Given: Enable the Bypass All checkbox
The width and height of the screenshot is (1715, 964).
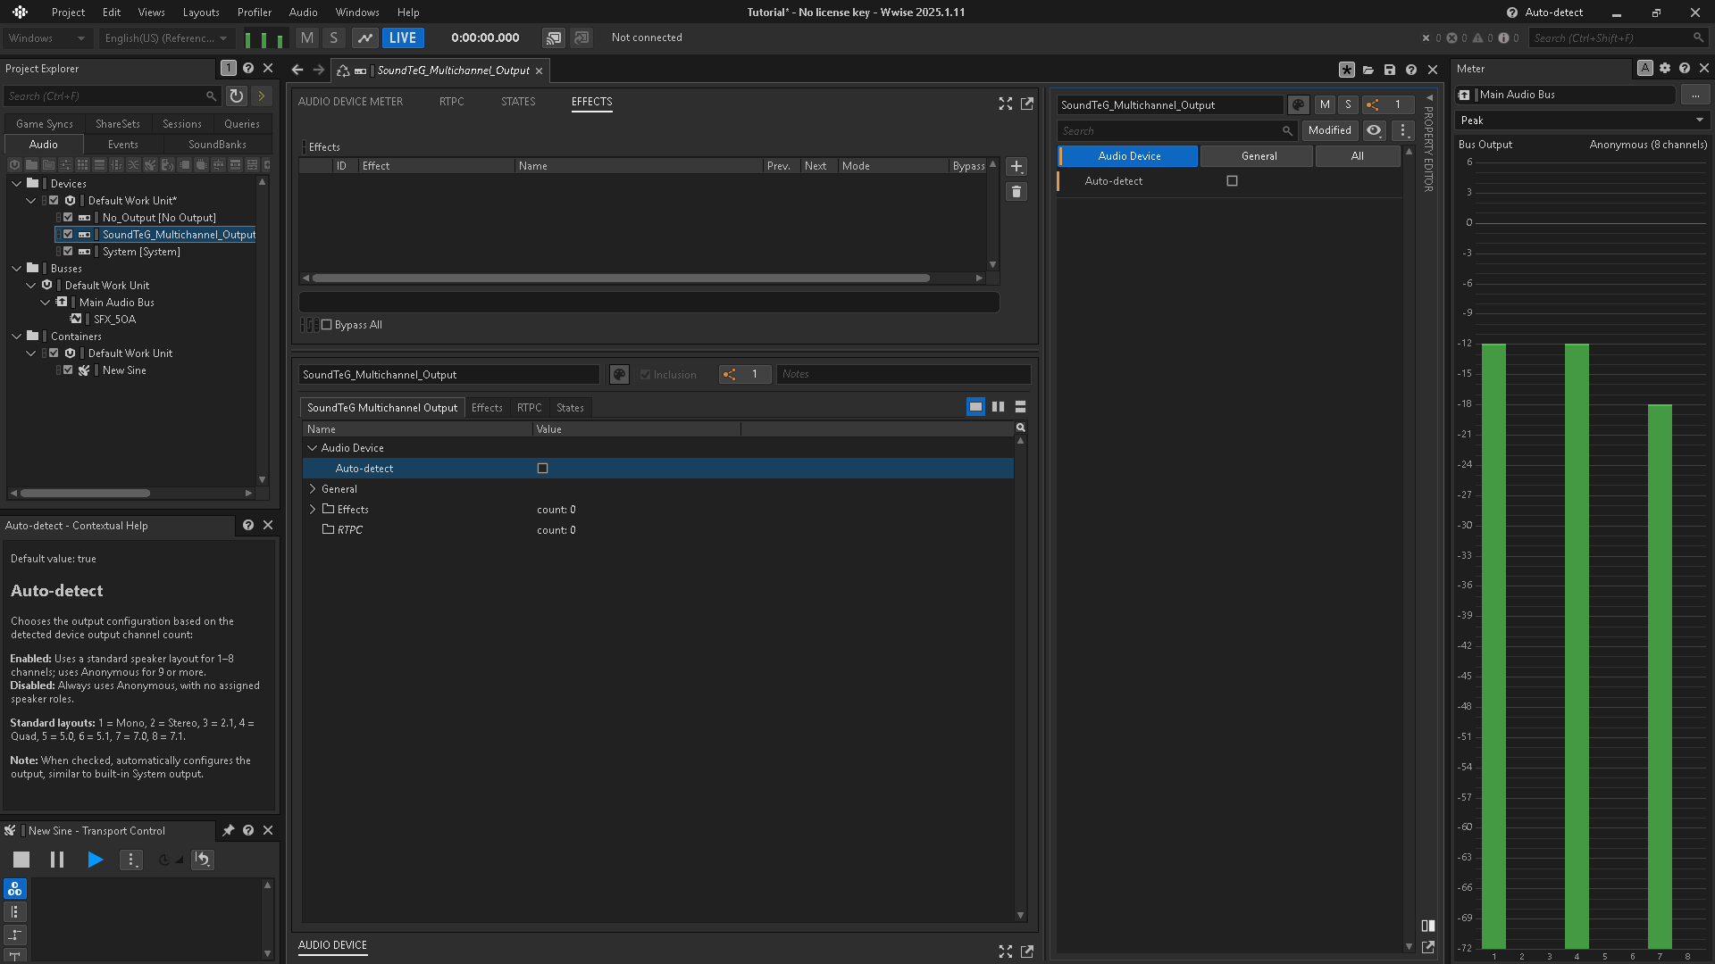Looking at the screenshot, I should coord(327,325).
